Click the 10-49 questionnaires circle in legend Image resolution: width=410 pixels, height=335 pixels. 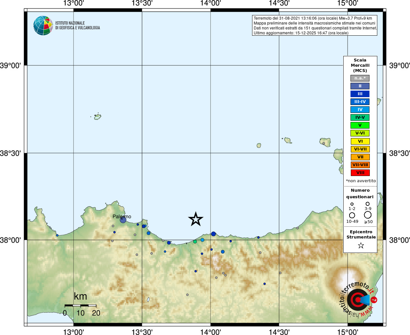tap(352, 215)
